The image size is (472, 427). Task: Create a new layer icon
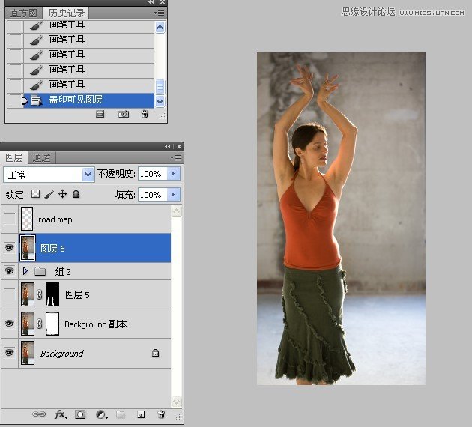[x=141, y=414]
